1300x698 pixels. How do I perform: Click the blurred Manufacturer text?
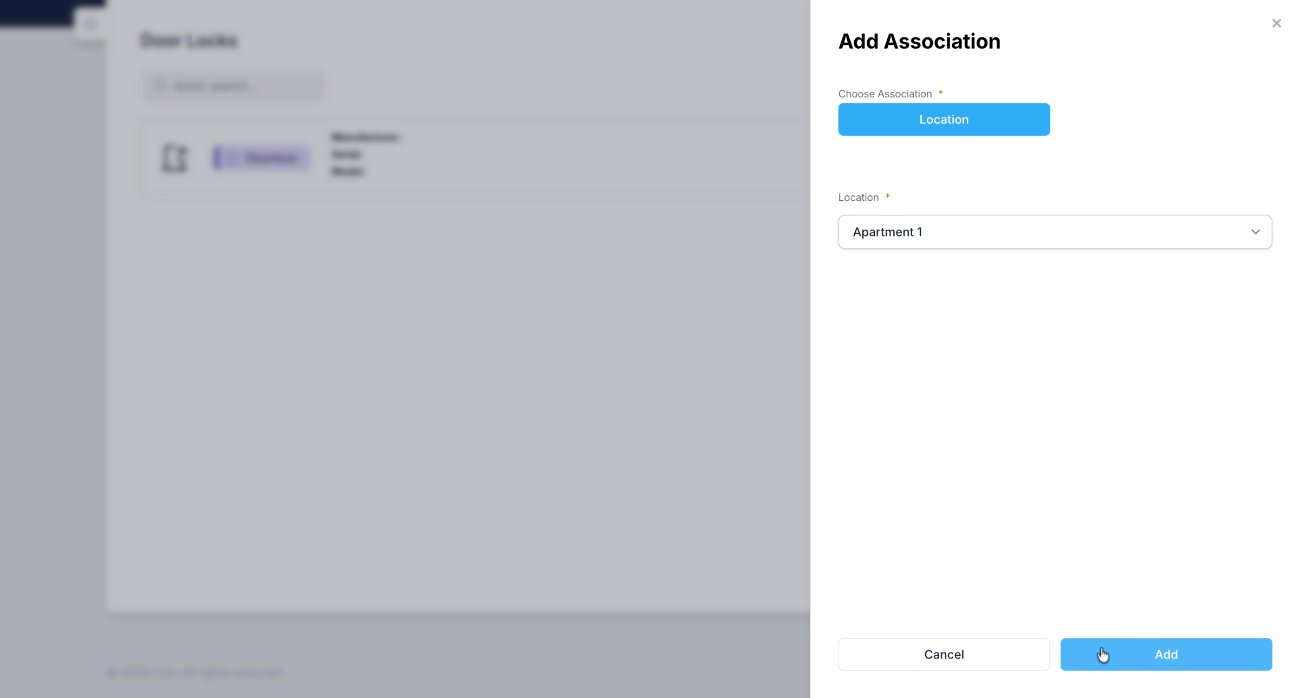click(x=365, y=137)
